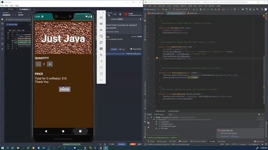Open the Build Output tab in Build panel
268x150 pixels.
(x=159, y=115)
